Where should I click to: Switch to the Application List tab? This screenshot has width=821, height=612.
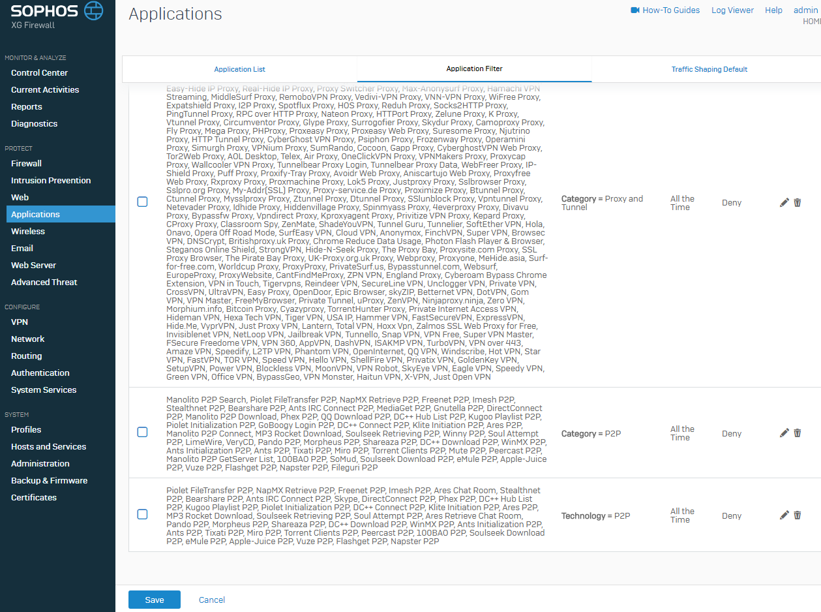click(x=240, y=69)
